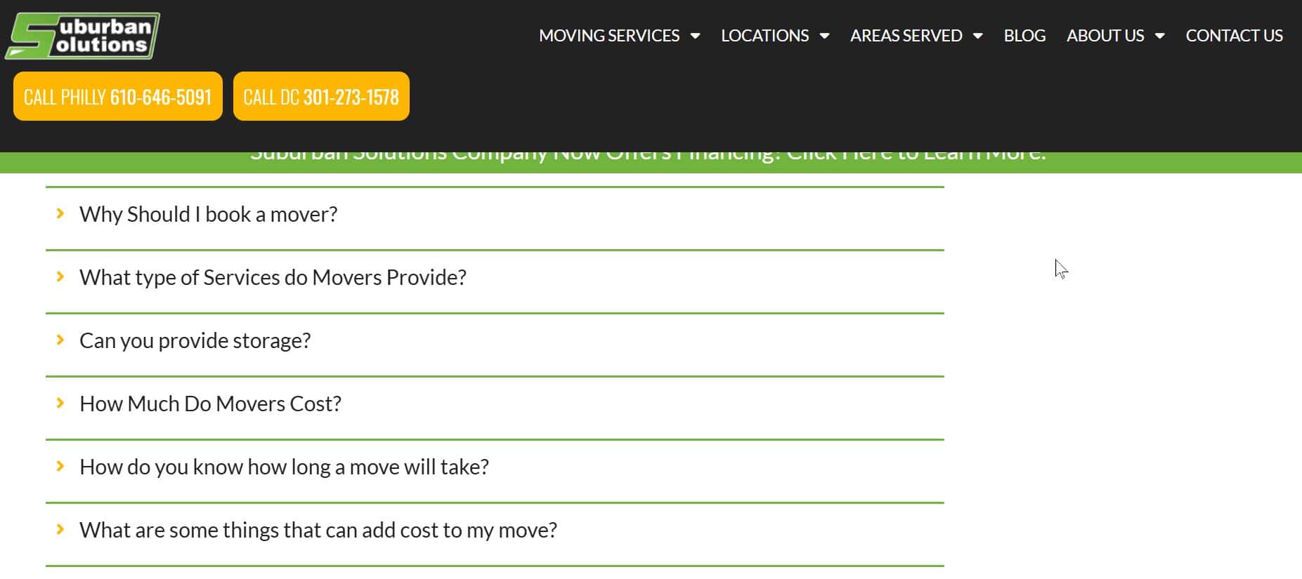Open 'What are some things that can add cost to my move?'
This screenshot has width=1302, height=579.
318,530
